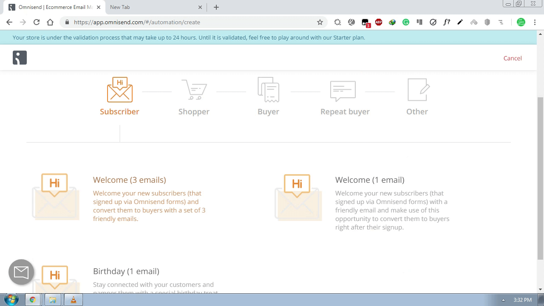Select the Shopper cart icon

(194, 90)
